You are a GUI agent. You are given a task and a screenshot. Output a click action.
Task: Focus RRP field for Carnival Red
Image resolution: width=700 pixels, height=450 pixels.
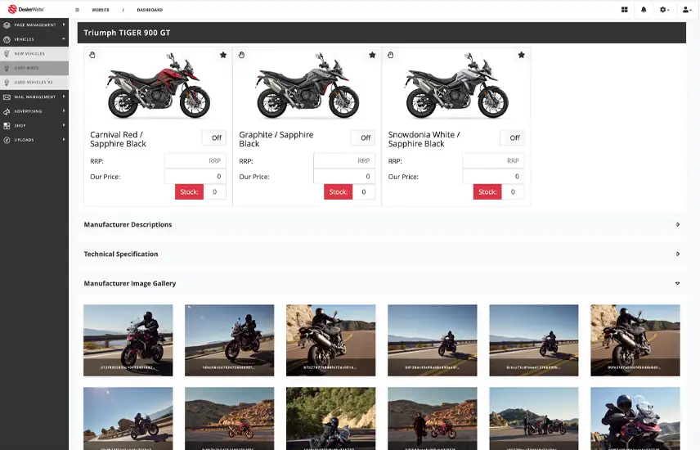195,161
